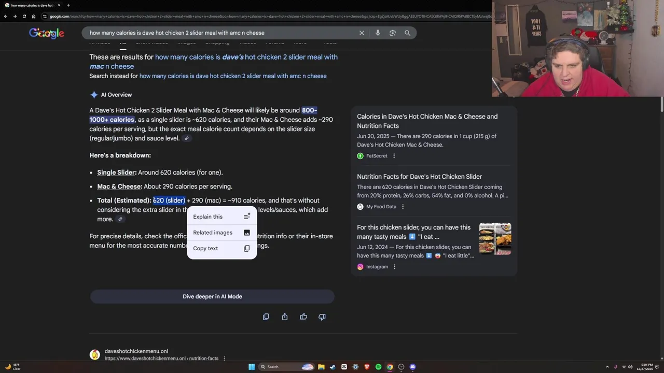Go to Google home via logo
Screen dimensions: 664x373
click(x=47, y=33)
